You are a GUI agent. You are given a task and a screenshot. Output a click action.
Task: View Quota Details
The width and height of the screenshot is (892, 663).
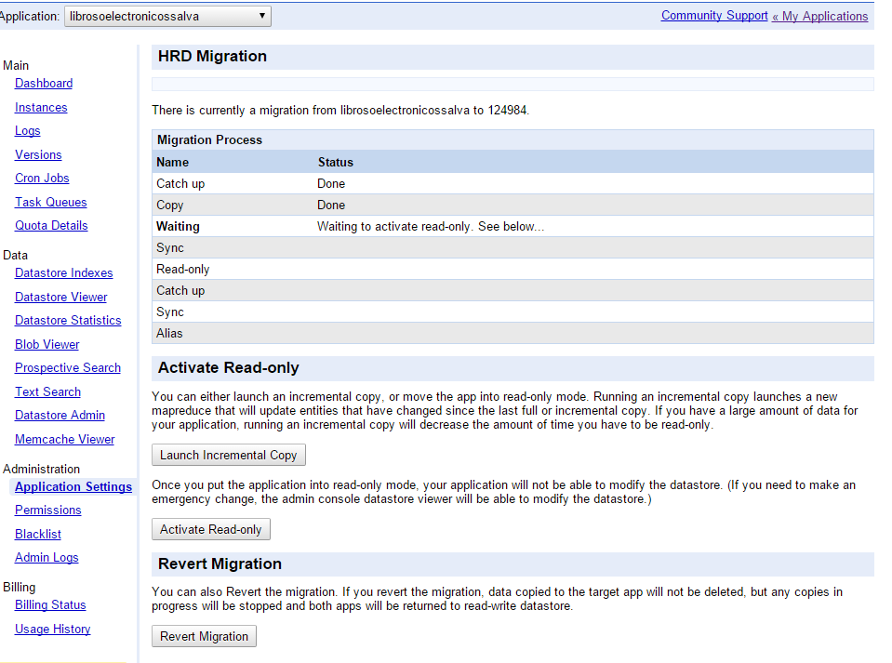coord(51,226)
